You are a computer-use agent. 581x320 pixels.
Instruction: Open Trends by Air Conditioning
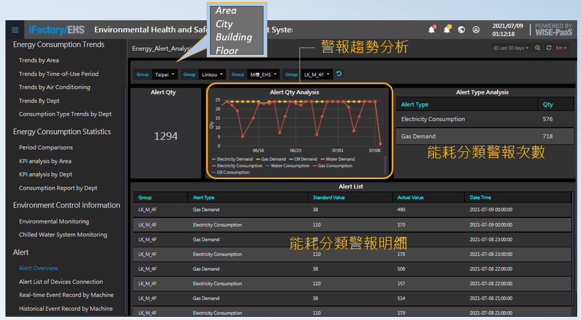[55, 87]
